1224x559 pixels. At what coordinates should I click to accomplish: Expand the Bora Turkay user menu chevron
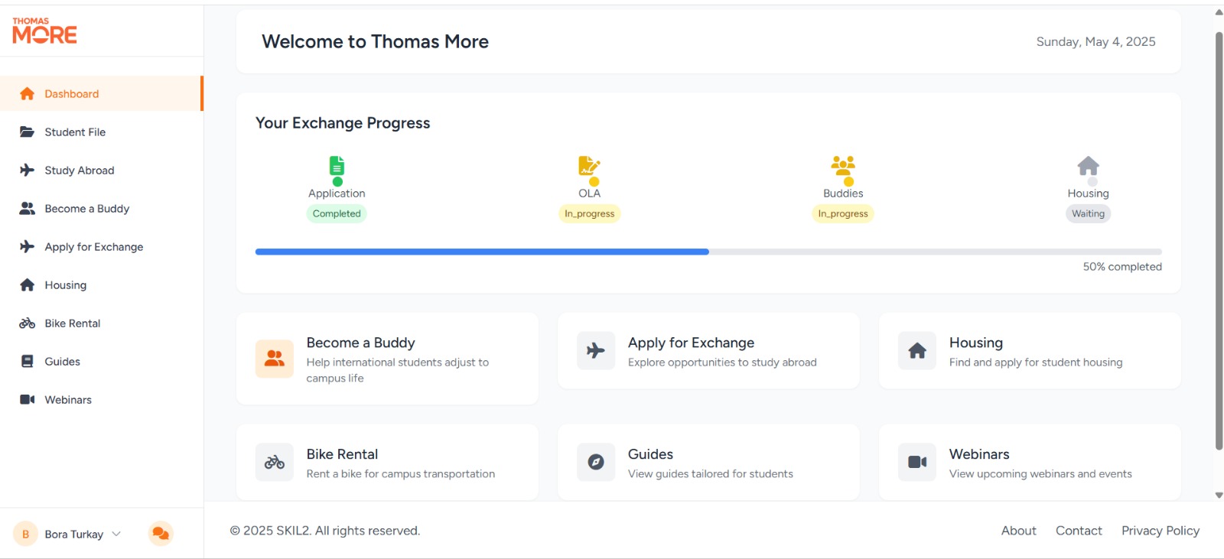coord(116,534)
